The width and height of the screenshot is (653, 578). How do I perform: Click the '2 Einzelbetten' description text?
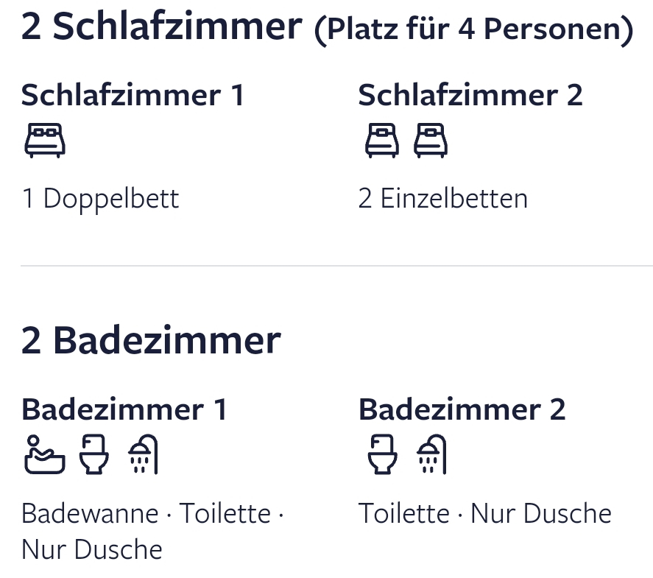pos(442,199)
